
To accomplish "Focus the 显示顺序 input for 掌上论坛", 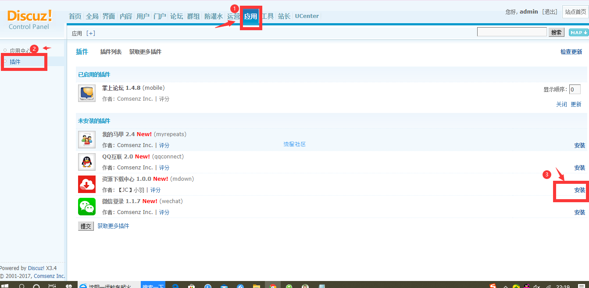I will [575, 89].
